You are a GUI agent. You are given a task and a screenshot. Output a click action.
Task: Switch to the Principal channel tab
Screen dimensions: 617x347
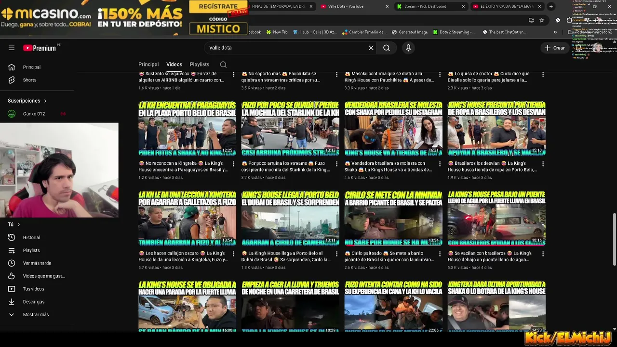[148, 65]
